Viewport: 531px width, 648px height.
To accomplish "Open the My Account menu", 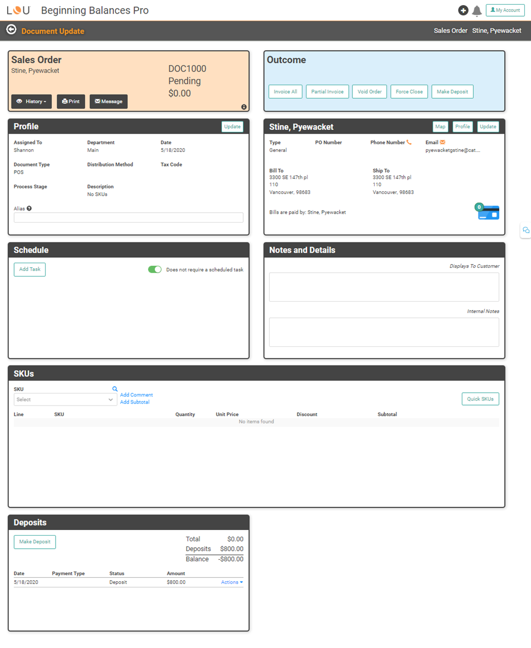I will point(505,10).
